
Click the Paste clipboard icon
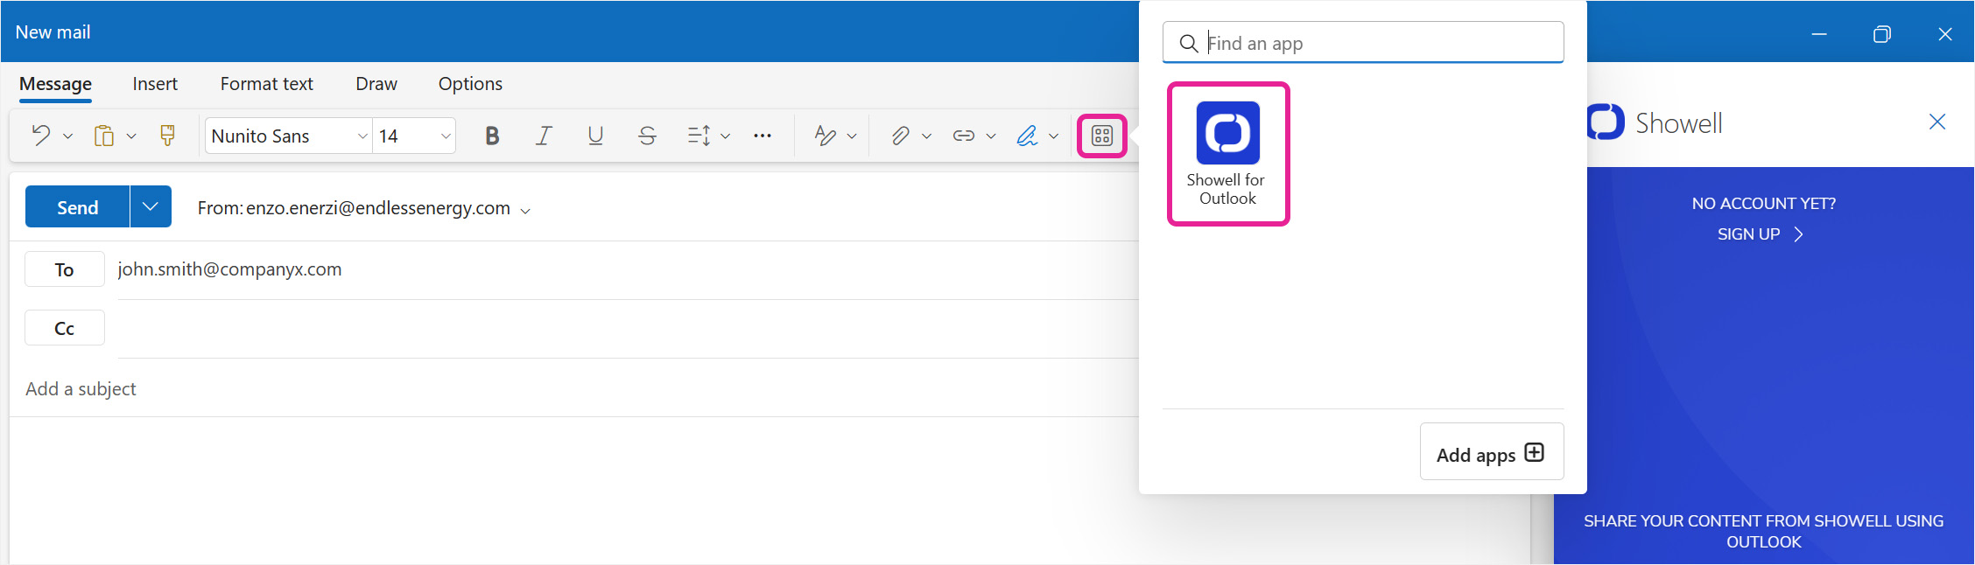[104, 136]
